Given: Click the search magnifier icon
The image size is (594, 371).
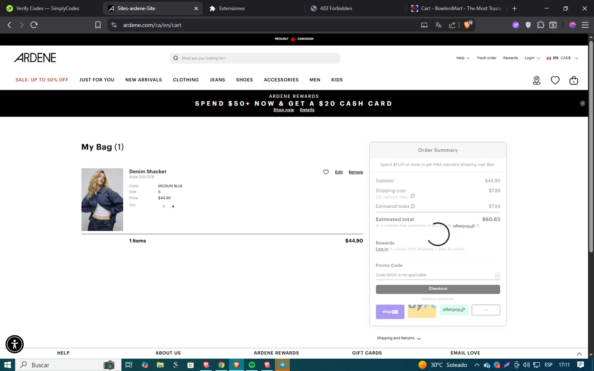Looking at the screenshot, I should (175, 58).
